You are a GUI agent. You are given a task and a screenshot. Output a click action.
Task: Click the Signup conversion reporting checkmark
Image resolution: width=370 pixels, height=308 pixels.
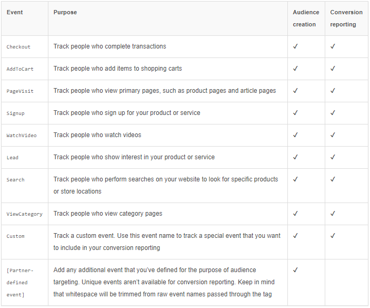coord(333,113)
